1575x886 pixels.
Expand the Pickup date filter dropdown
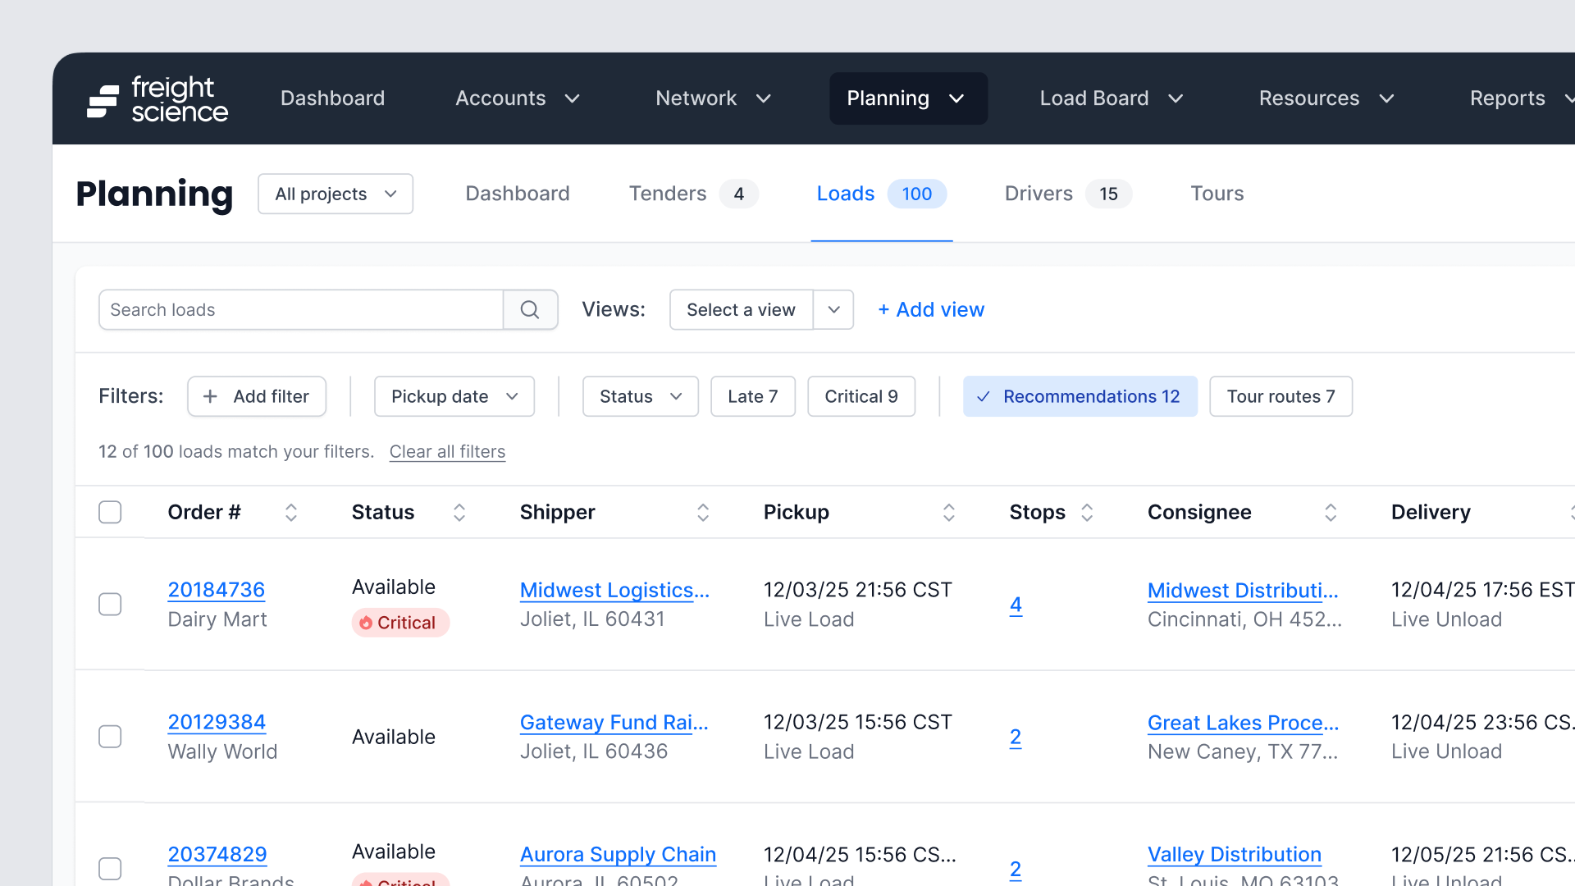[x=454, y=397]
